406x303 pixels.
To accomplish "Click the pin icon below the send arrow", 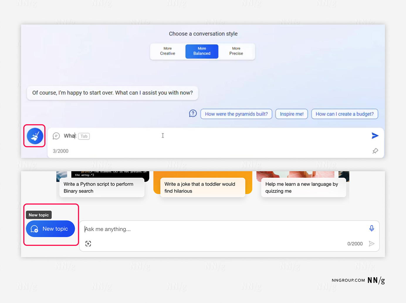I will click(x=375, y=151).
